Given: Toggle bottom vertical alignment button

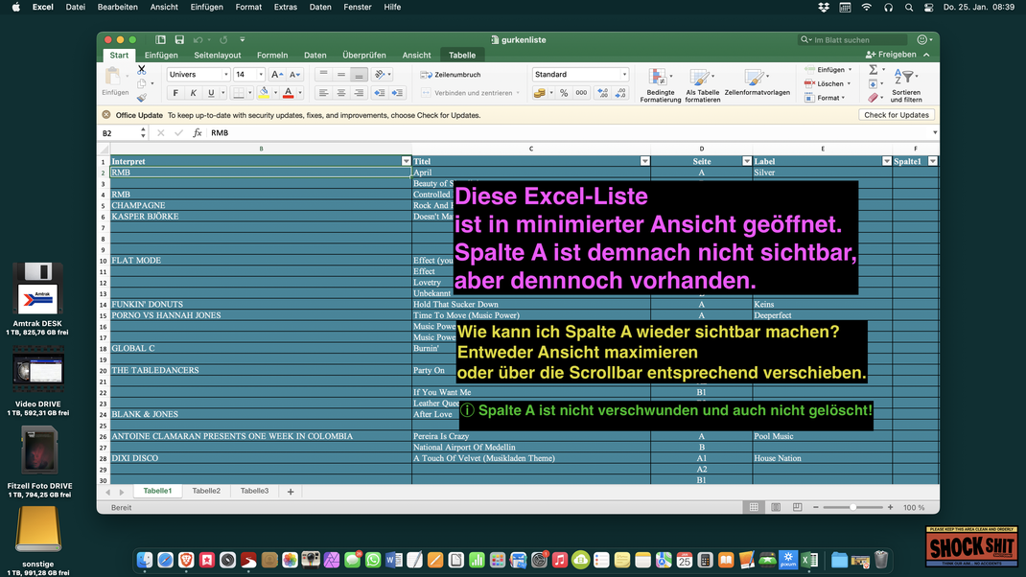Looking at the screenshot, I should pos(359,75).
